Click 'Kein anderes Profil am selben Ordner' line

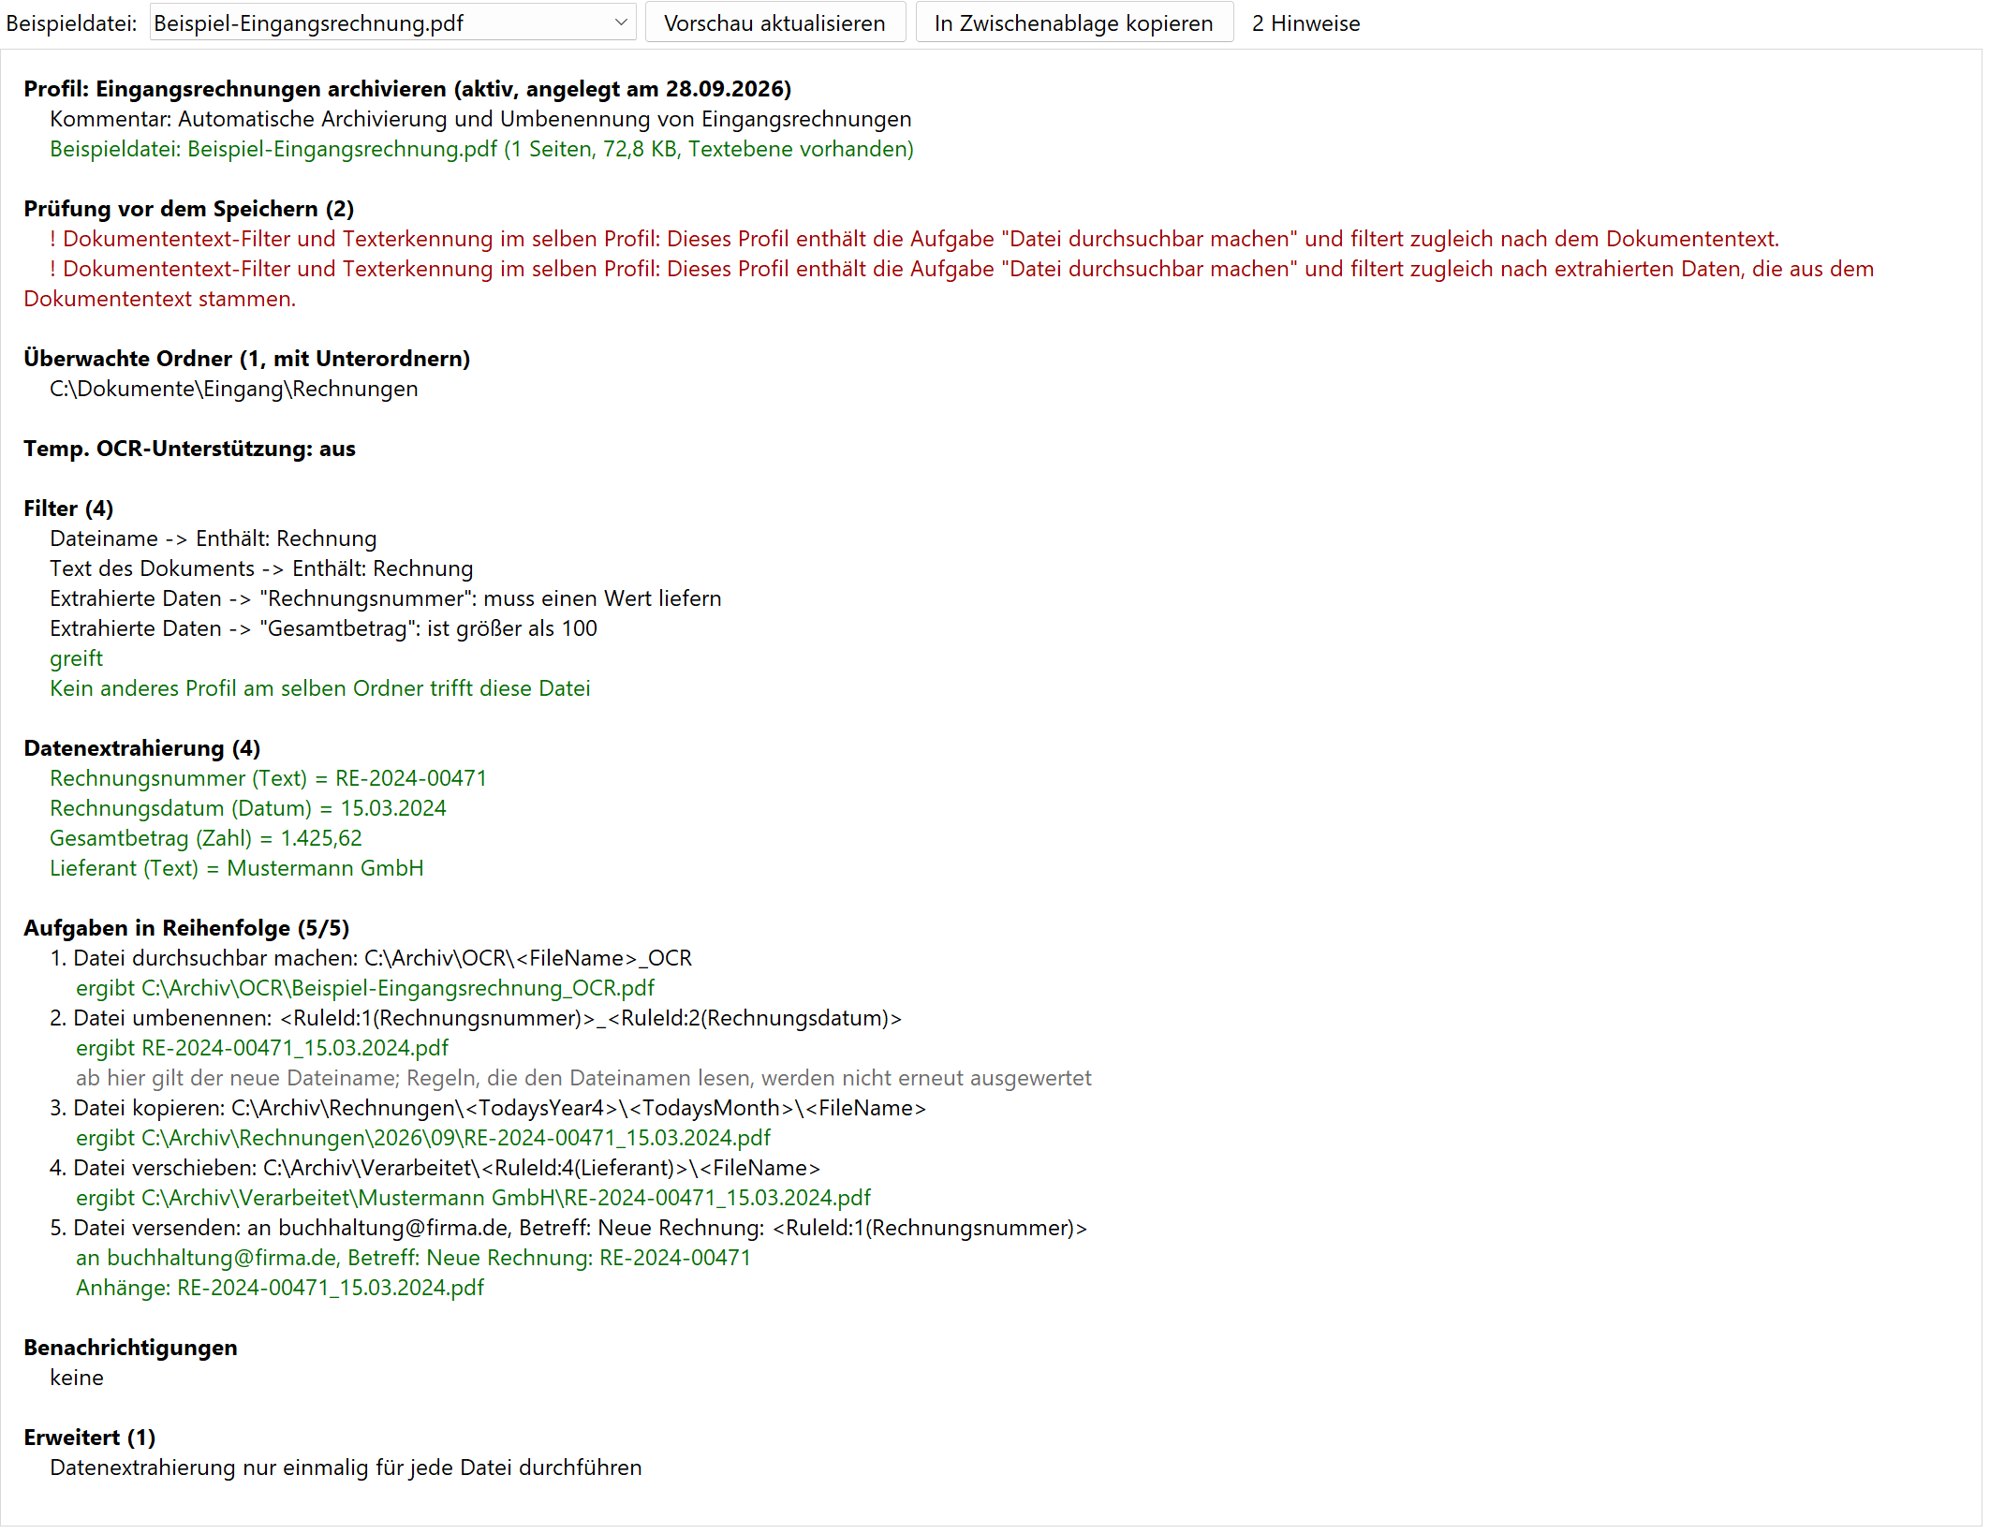tap(320, 688)
